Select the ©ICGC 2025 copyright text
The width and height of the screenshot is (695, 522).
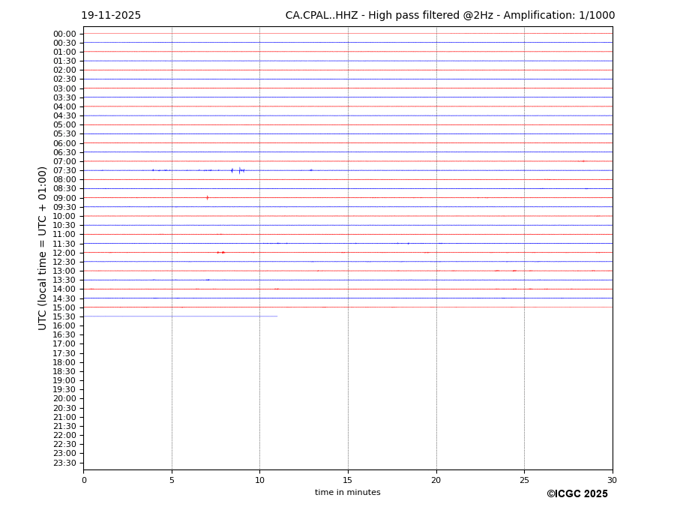coord(577,494)
